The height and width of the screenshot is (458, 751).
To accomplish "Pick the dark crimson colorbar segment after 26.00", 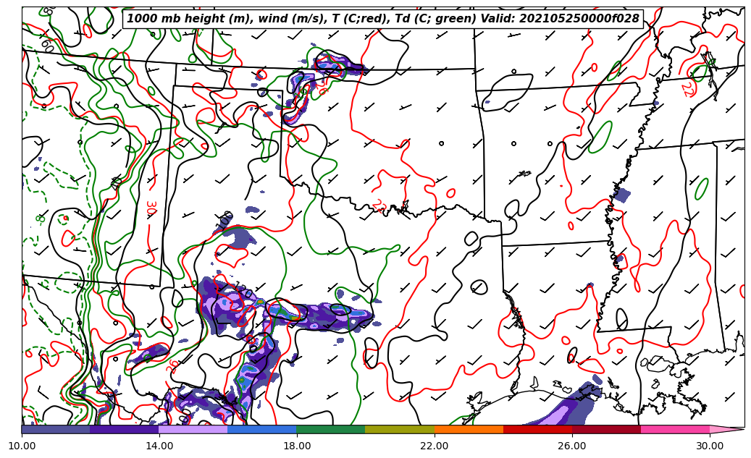I will [x=606, y=430].
